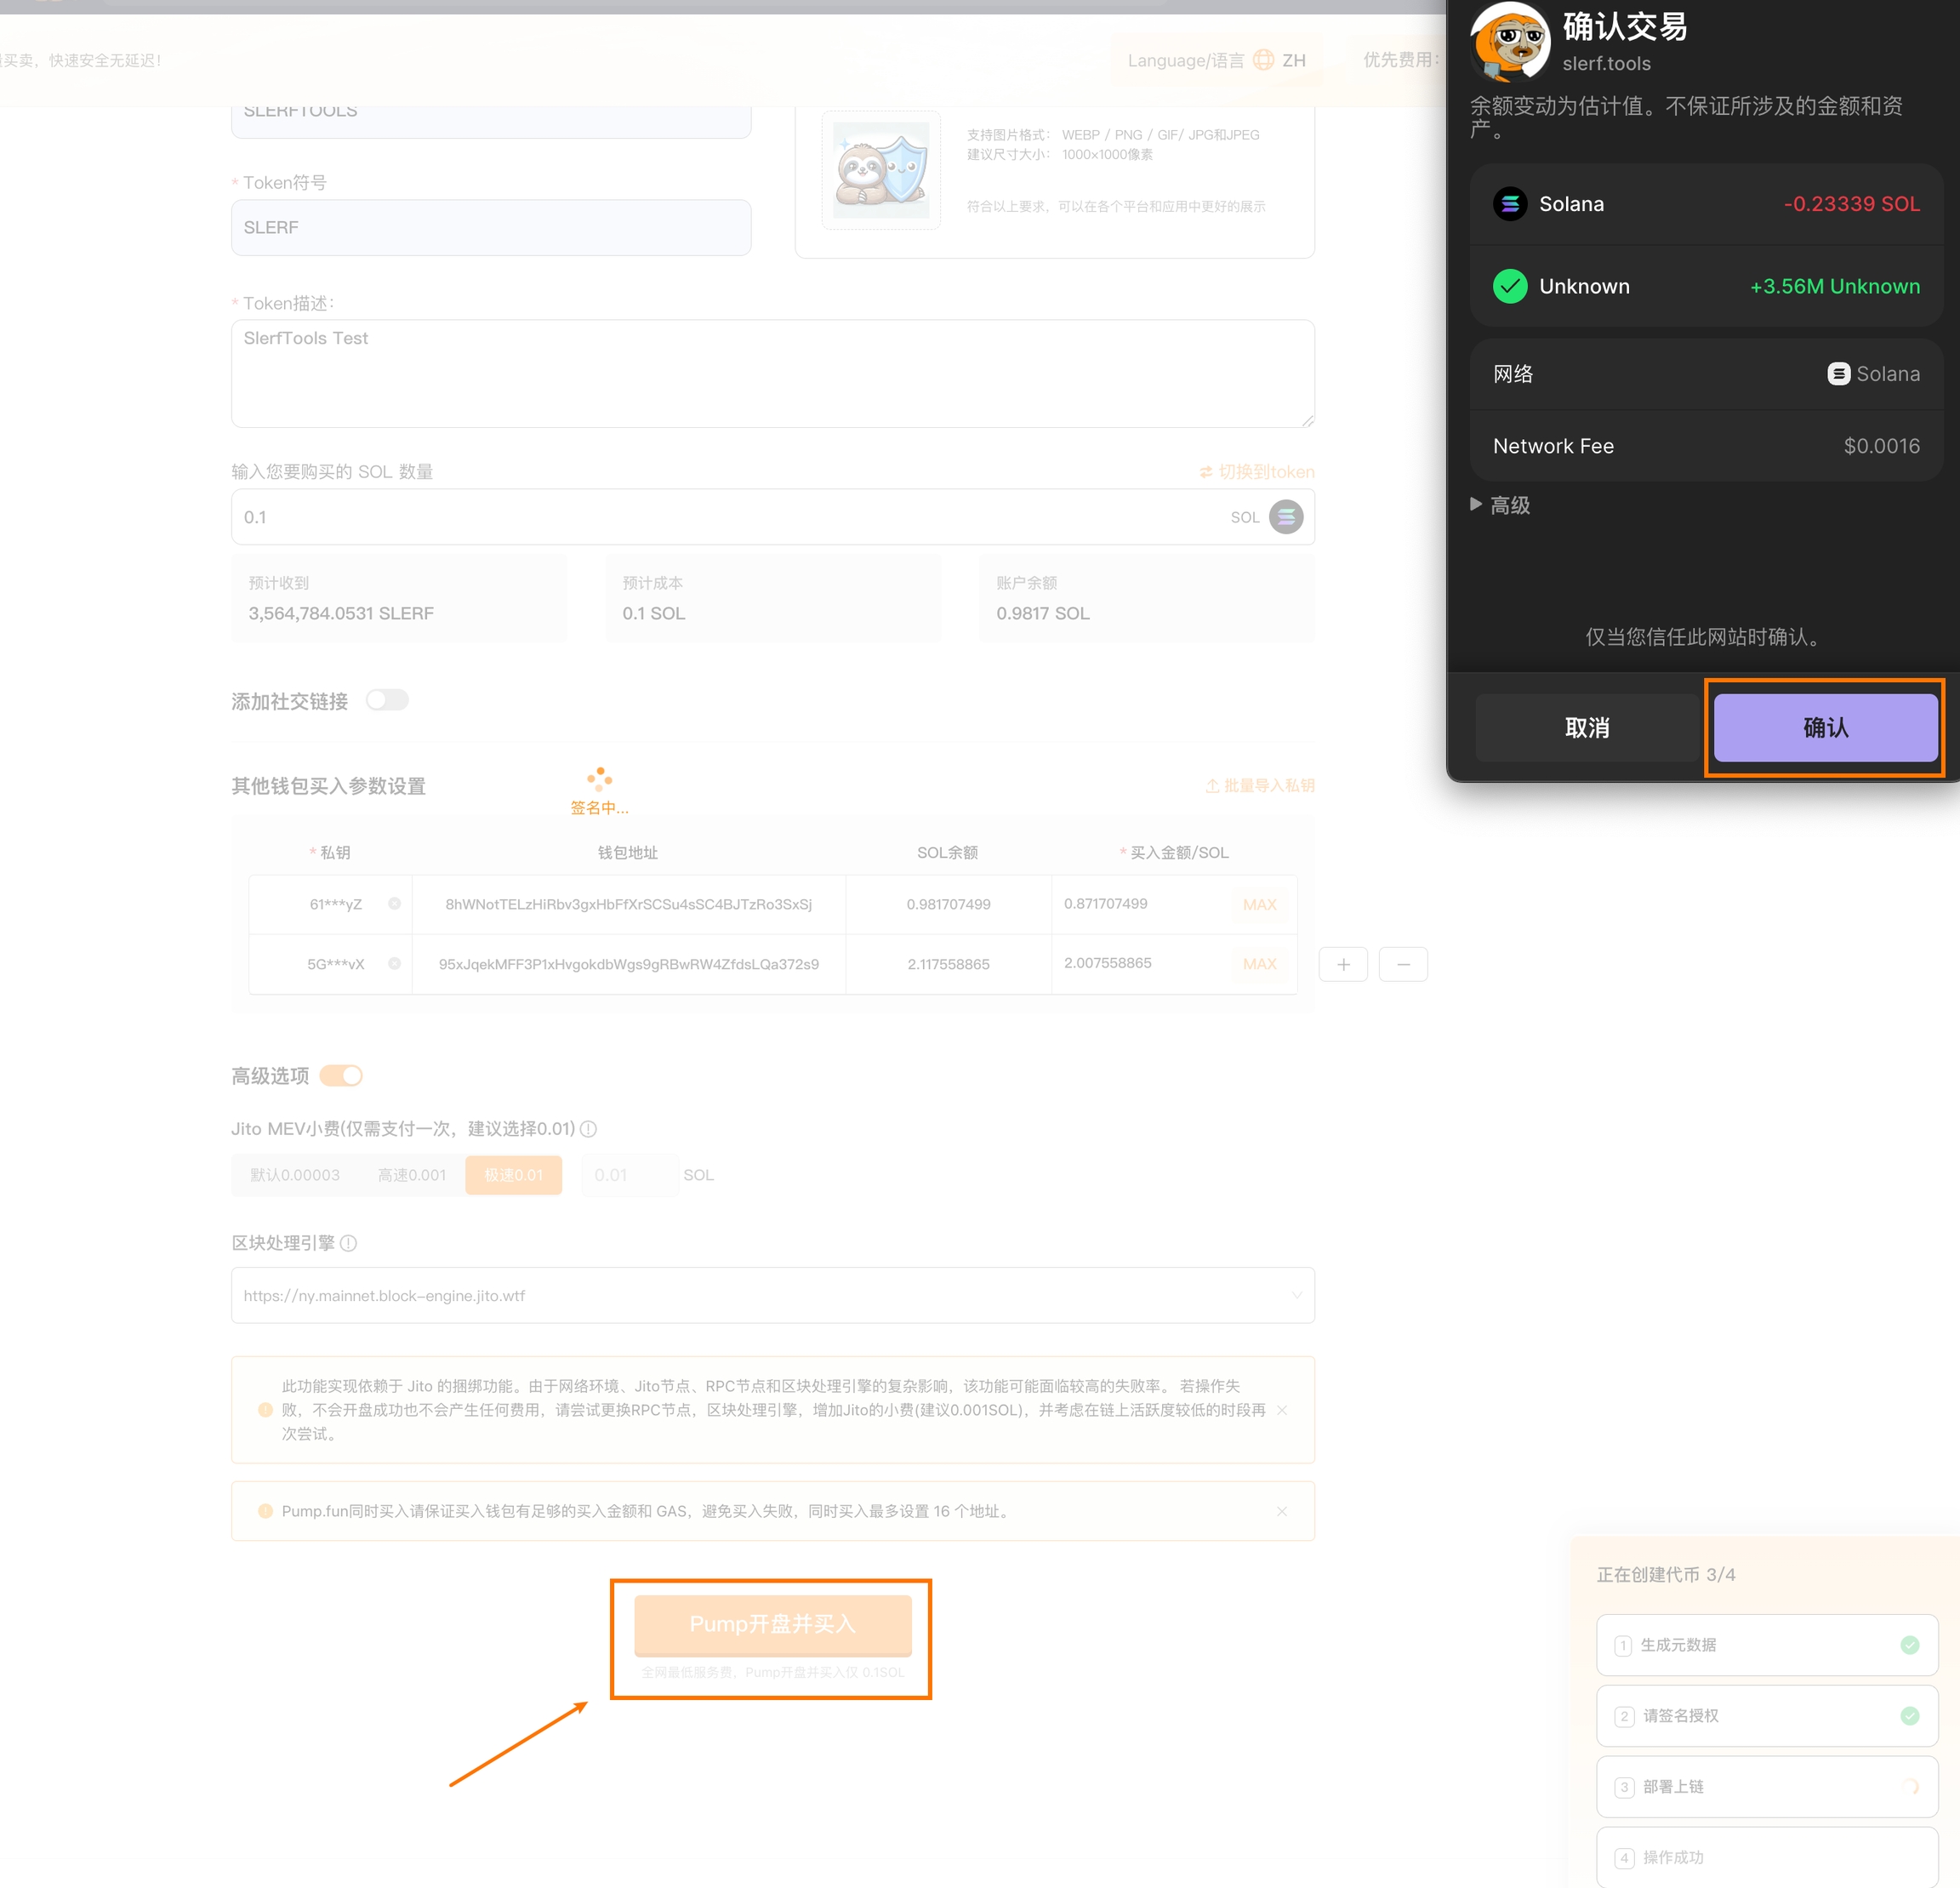Click MAX for the 5G***vX wallet
The image size is (1960, 1888).
[1259, 964]
